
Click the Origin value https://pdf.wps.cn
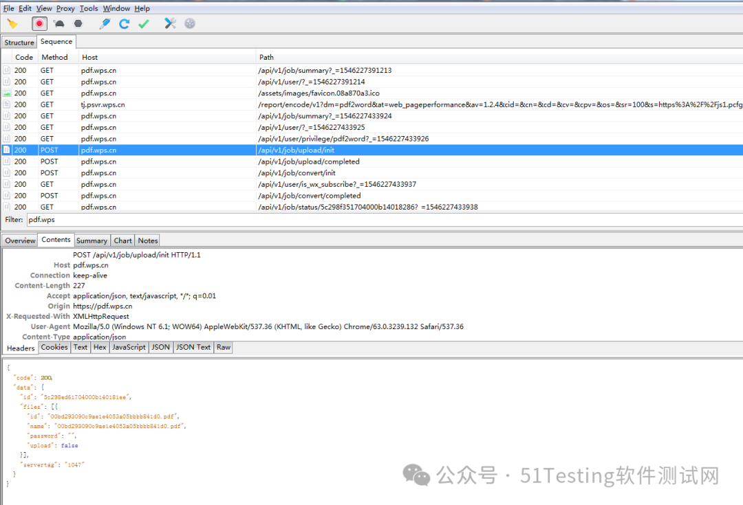click(x=103, y=306)
